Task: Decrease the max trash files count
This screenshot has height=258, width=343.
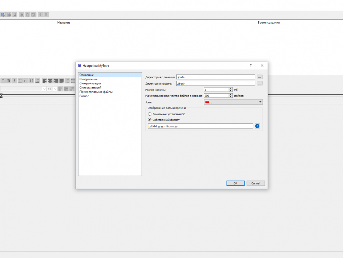Action: [230, 97]
